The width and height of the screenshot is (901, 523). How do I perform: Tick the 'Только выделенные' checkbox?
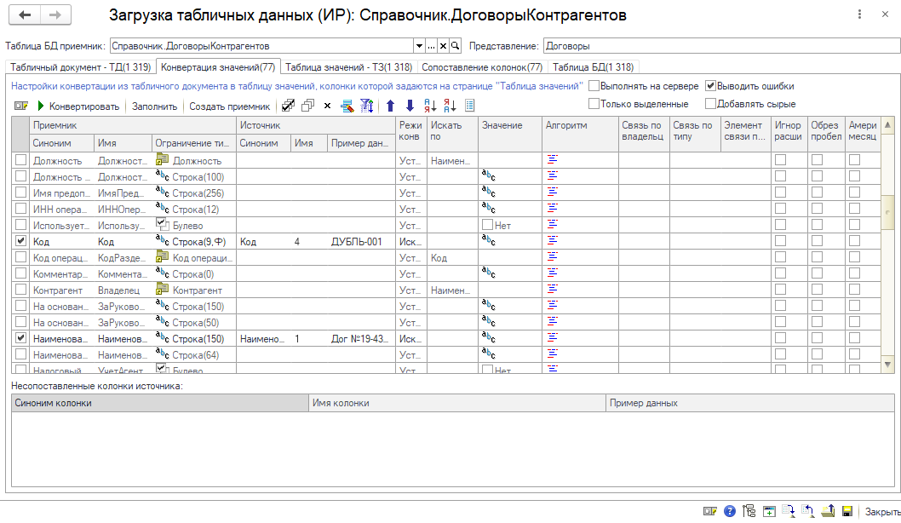(x=594, y=104)
